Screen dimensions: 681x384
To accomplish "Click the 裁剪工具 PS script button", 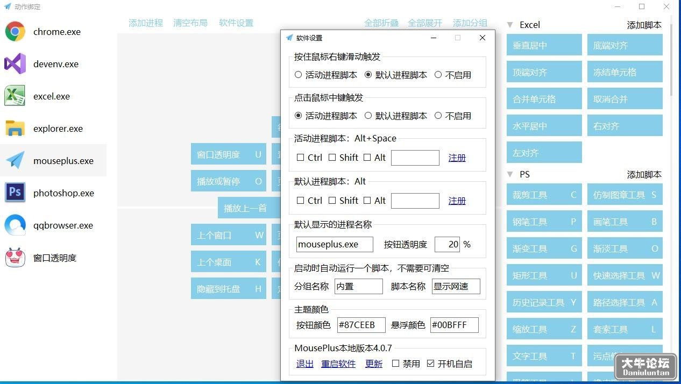I will point(544,195).
